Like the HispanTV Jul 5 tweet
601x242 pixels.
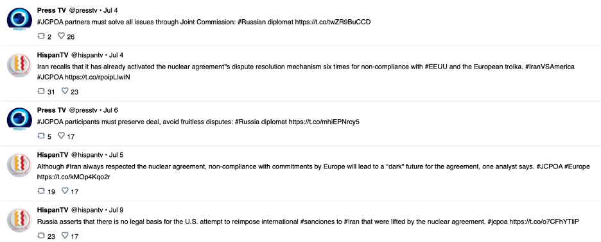[x=65, y=191]
